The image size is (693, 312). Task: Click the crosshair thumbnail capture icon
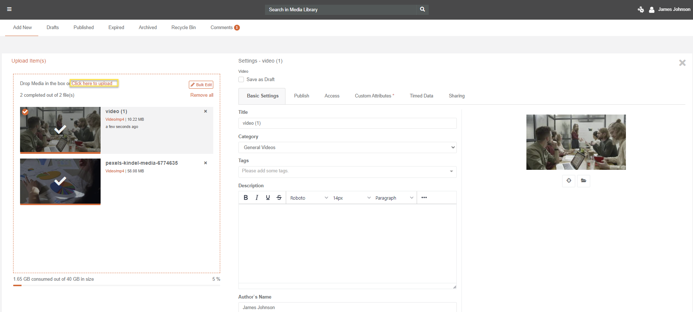[569, 181]
